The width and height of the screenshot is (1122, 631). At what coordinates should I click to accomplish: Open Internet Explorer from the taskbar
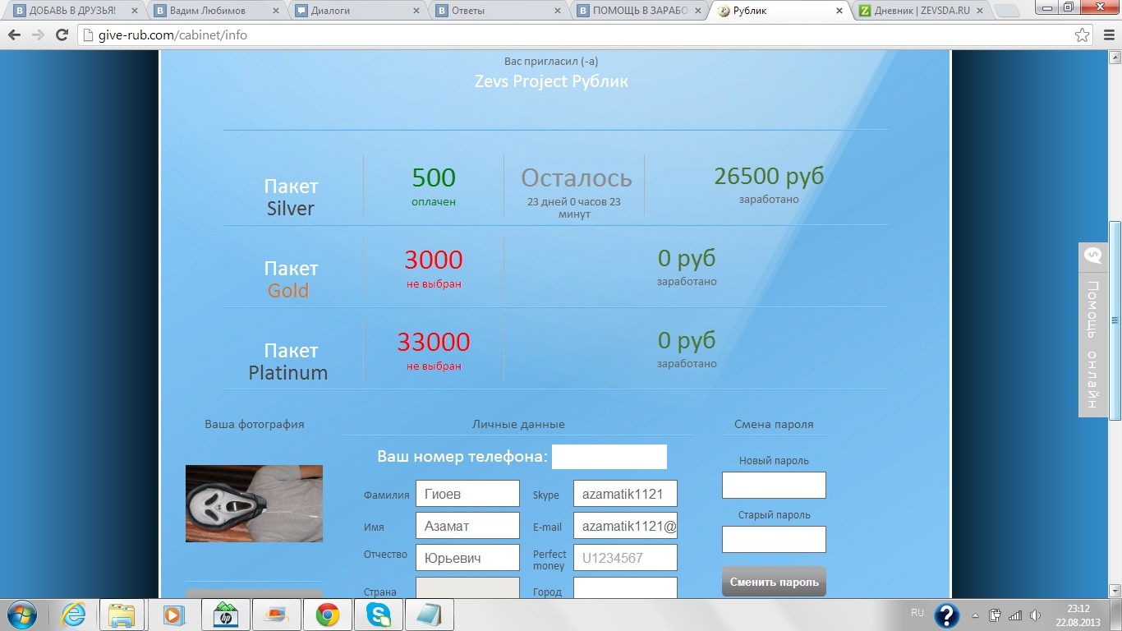pos(74,615)
